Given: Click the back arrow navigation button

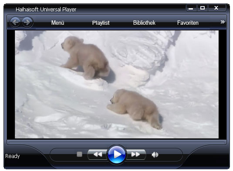Looking at the screenshot, I should point(15,23).
